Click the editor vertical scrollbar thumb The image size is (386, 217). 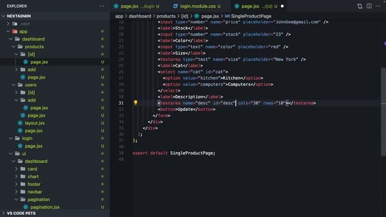(384, 112)
